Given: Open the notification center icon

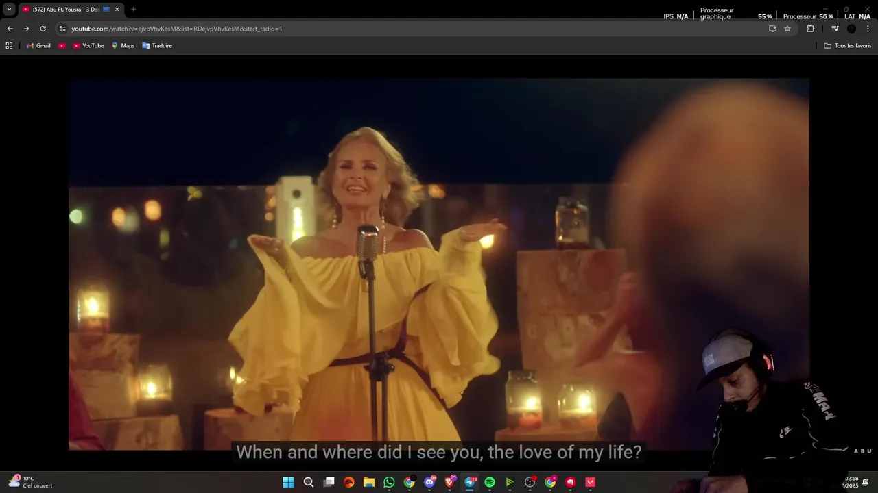Looking at the screenshot, I should pyautogui.click(x=866, y=482).
